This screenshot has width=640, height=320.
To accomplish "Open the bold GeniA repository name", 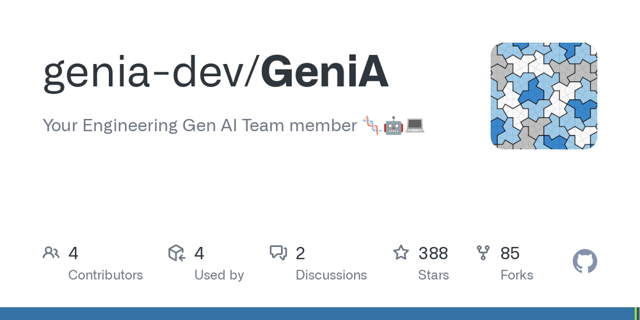I will [x=325, y=72].
